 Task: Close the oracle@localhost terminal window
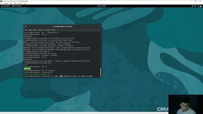(99, 27)
